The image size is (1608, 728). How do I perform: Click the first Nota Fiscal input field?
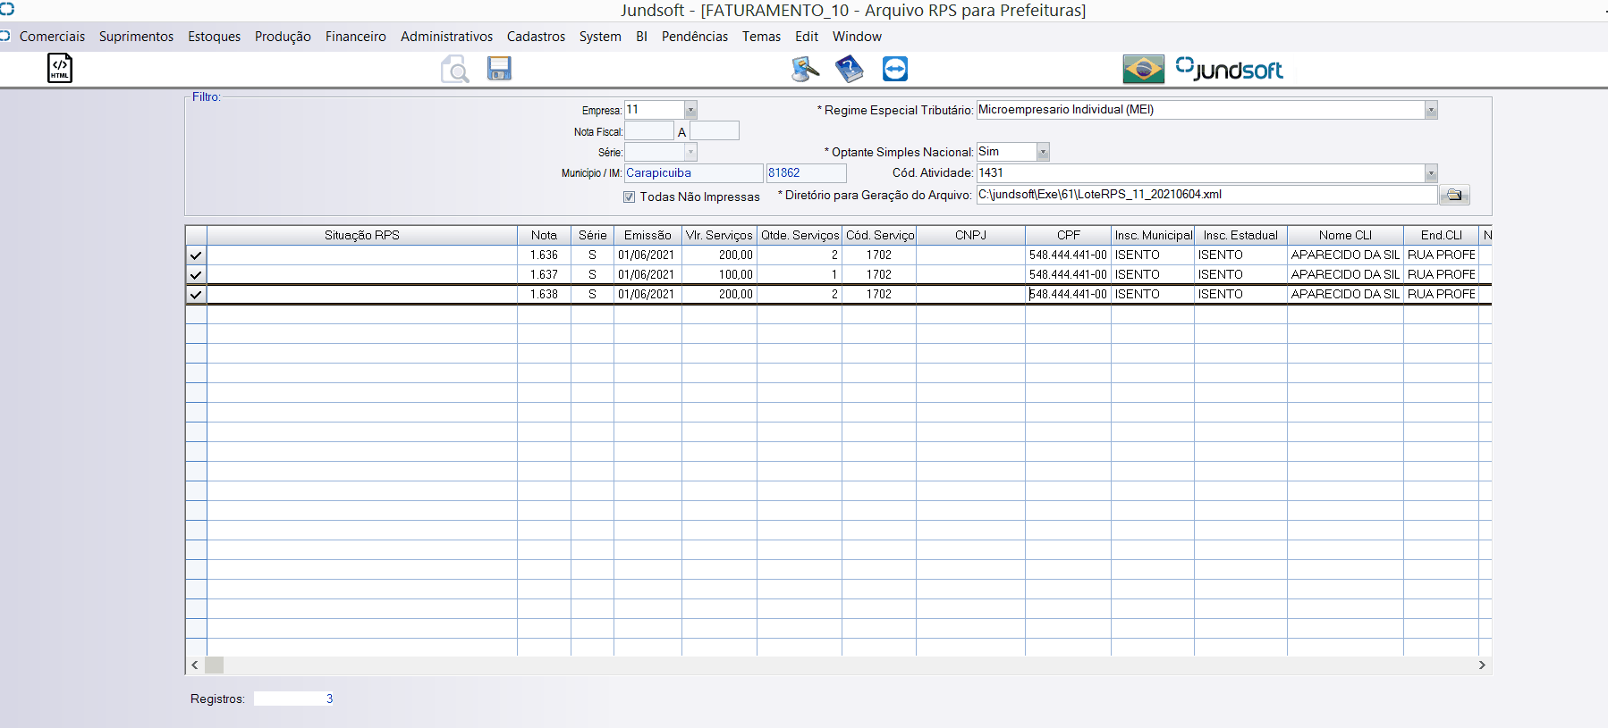[649, 131]
